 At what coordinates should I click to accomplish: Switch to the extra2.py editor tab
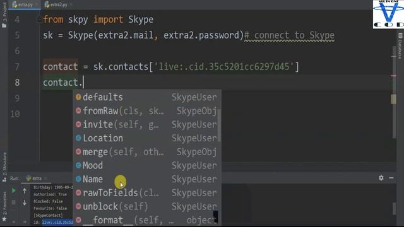[x=56, y=4]
